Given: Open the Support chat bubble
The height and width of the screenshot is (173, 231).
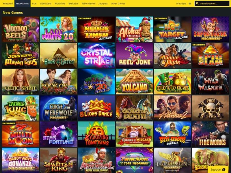Looking at the screenshot, I should pyautogui.click(x=218, y=170).
